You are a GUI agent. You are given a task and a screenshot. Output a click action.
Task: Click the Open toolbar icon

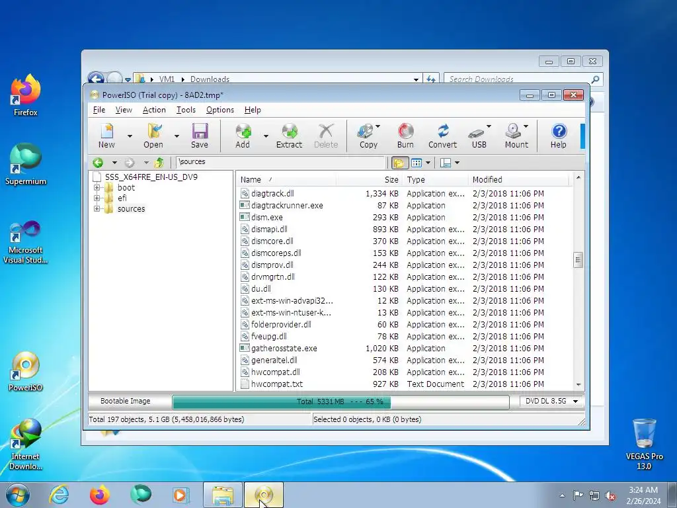click(x=153, y=136)
